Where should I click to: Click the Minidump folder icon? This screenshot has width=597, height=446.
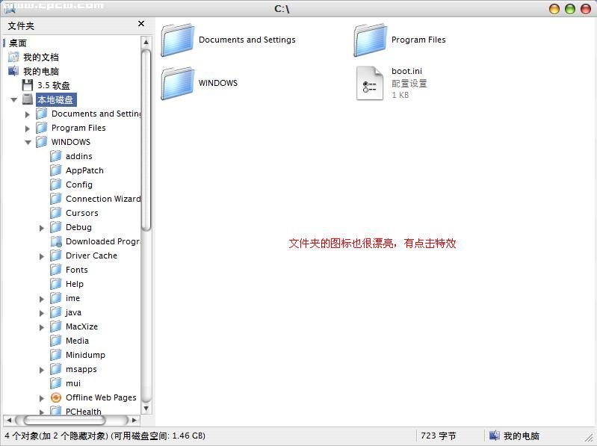pos(56,355)
